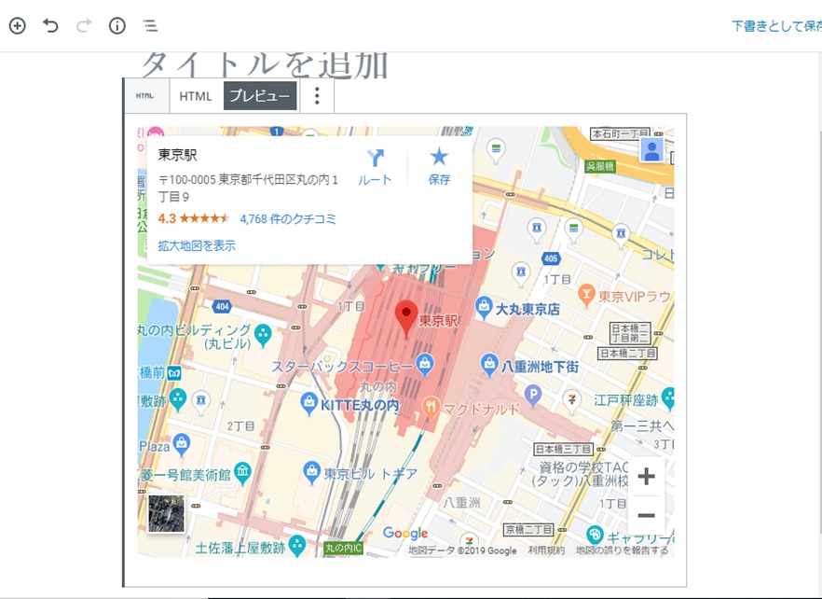Image resolution: width=822 pixels, height=599 pixels.
Task: Switch to the HTML tab
Action: 196,96
